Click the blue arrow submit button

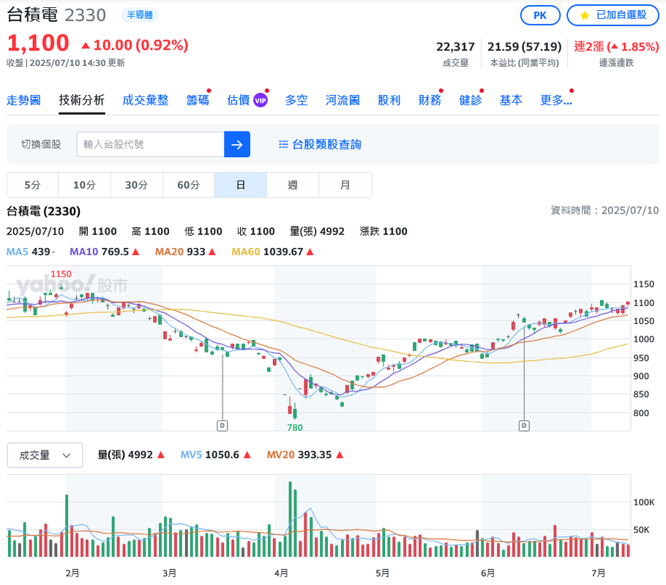tap(237, 144)
